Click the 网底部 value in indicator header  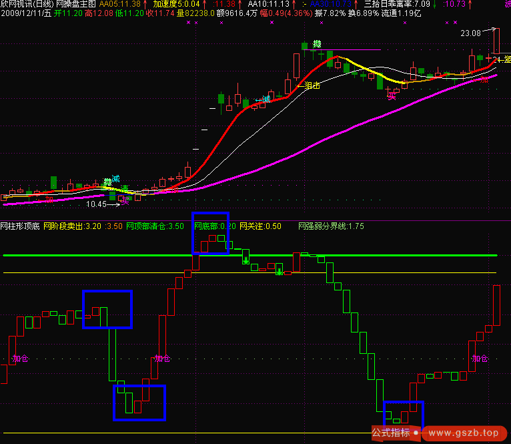(x=210, y=226)
